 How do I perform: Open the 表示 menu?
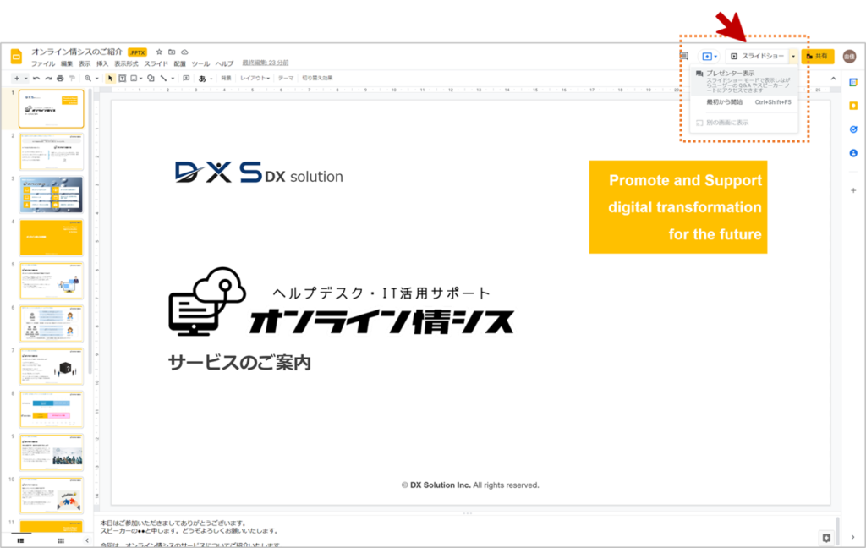[x=85, y=64]
